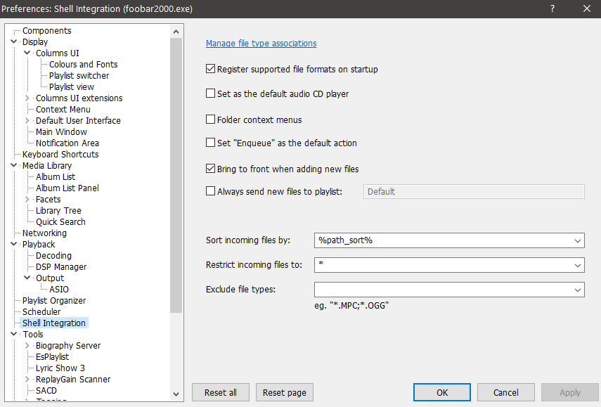The image size is (601, 407).
Task: Check Set as the default audio CD player
Action: click(x=210, y=93)
